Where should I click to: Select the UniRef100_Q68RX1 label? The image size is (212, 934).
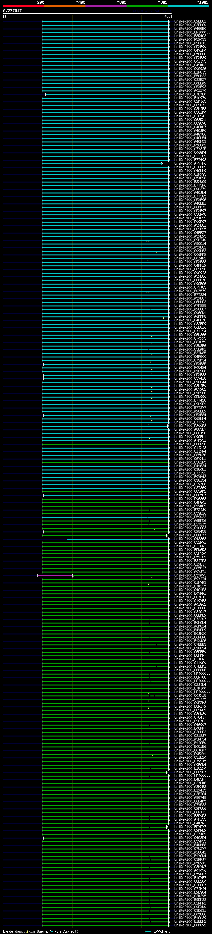pos(190,120)
